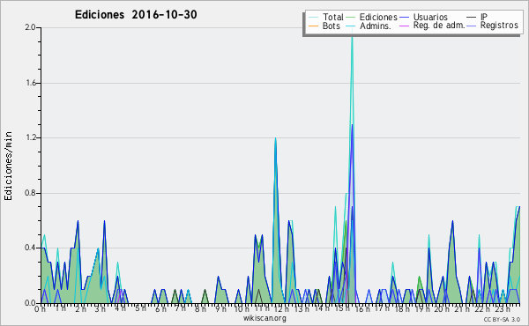Image resolution: width=529 pixels, height=326 pixels.
Task: Click the '12 h' x-axis label
Action: pyautogui.click(x=282, y=308)
